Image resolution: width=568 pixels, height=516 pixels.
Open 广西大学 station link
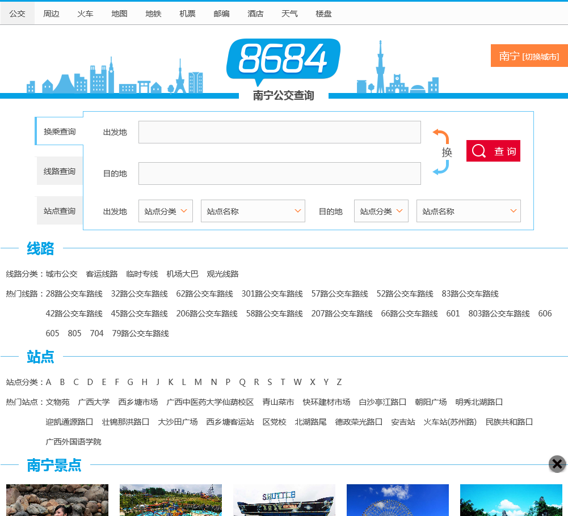(94, 402)
